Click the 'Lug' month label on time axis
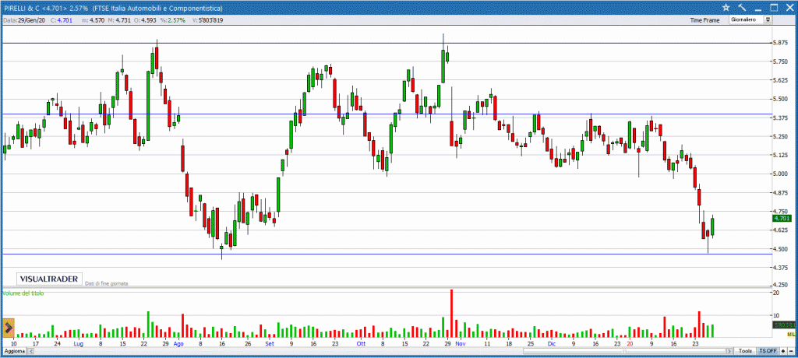This screenshot has width=798, height=358. (78, 344)
